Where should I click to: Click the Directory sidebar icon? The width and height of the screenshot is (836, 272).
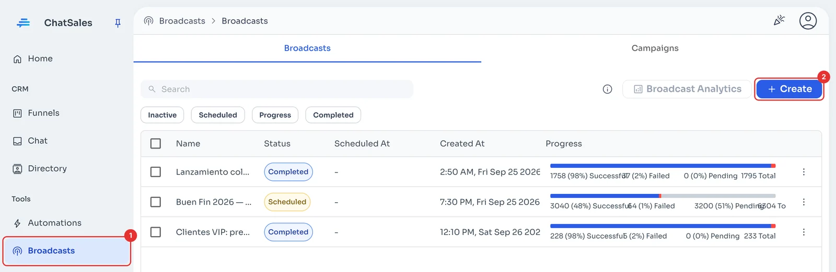pos(17,169)
